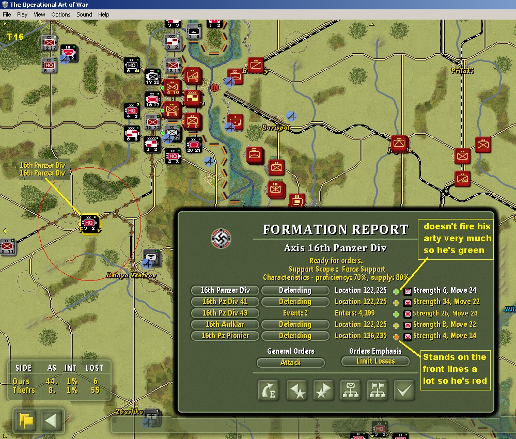516x439 pixels.
Task: Click the Limit Losses orders emphasis button
Action: (x=376, y=361)
